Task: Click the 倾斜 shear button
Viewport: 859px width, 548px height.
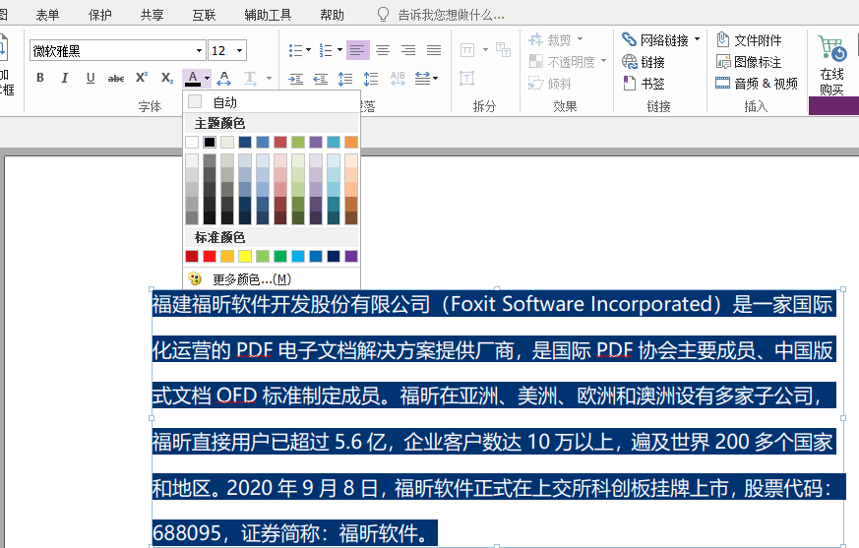Action: coord(550,84)
